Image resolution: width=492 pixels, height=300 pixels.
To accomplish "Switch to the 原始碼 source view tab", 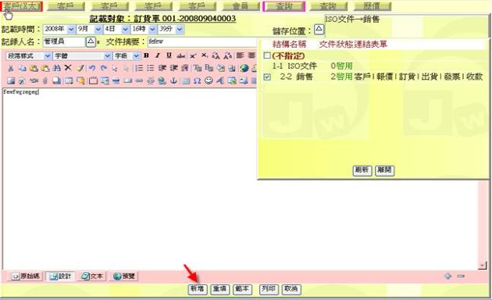I will click(26, 276).
